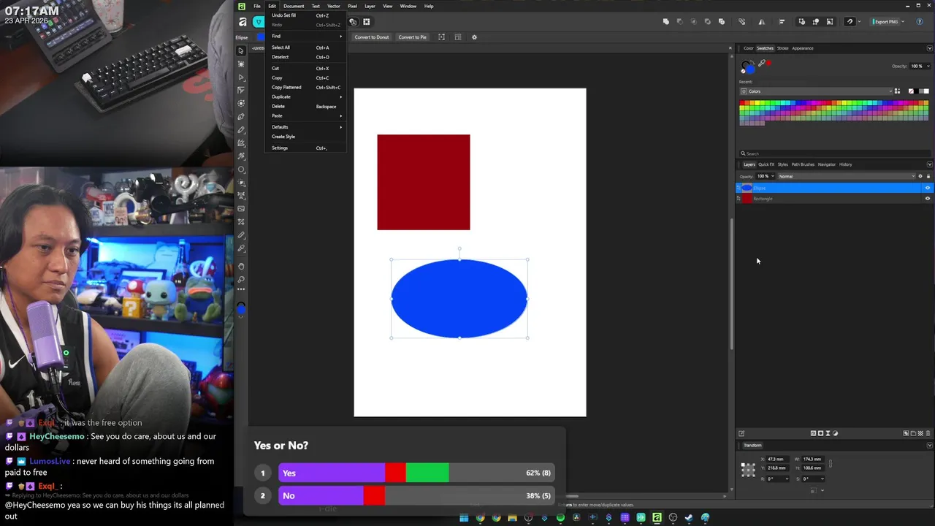Click the add group folder icon

click(x=913, y=433)
